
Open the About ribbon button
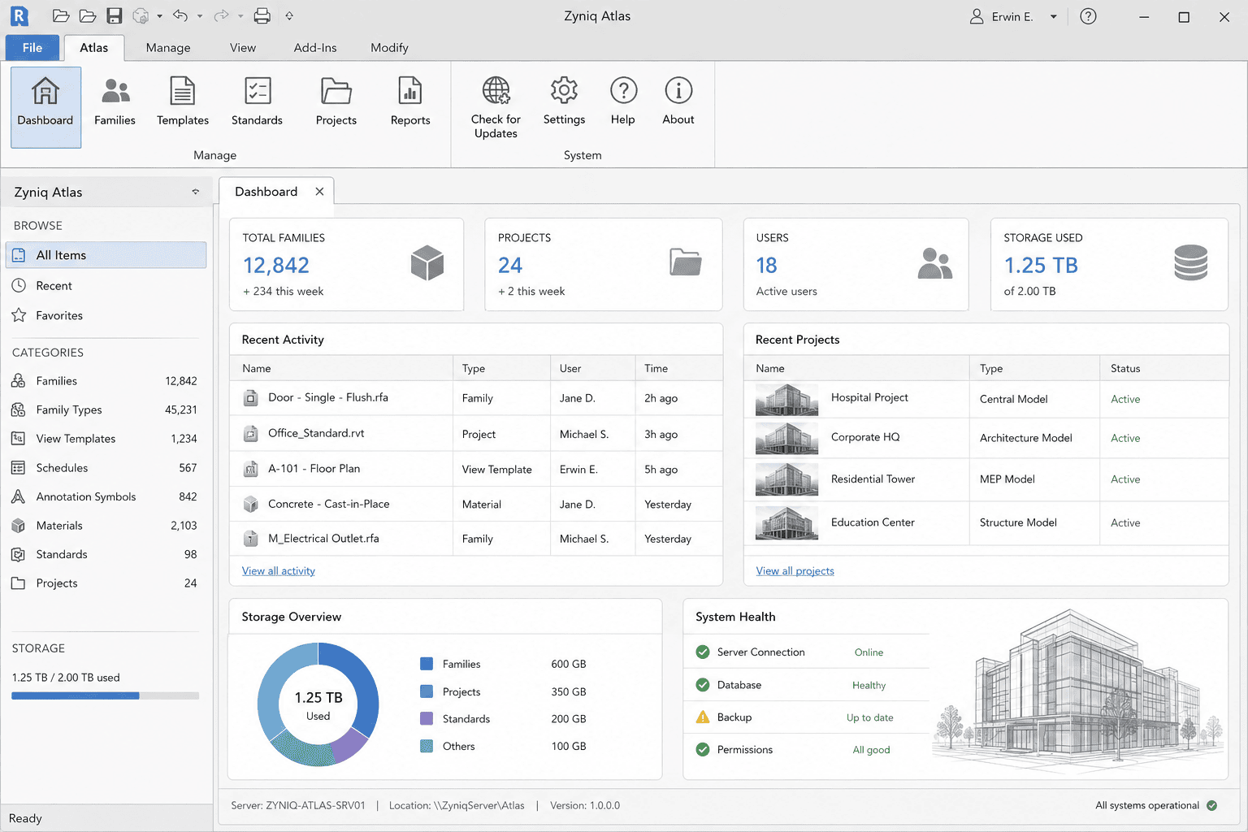(x=678, y=102)
